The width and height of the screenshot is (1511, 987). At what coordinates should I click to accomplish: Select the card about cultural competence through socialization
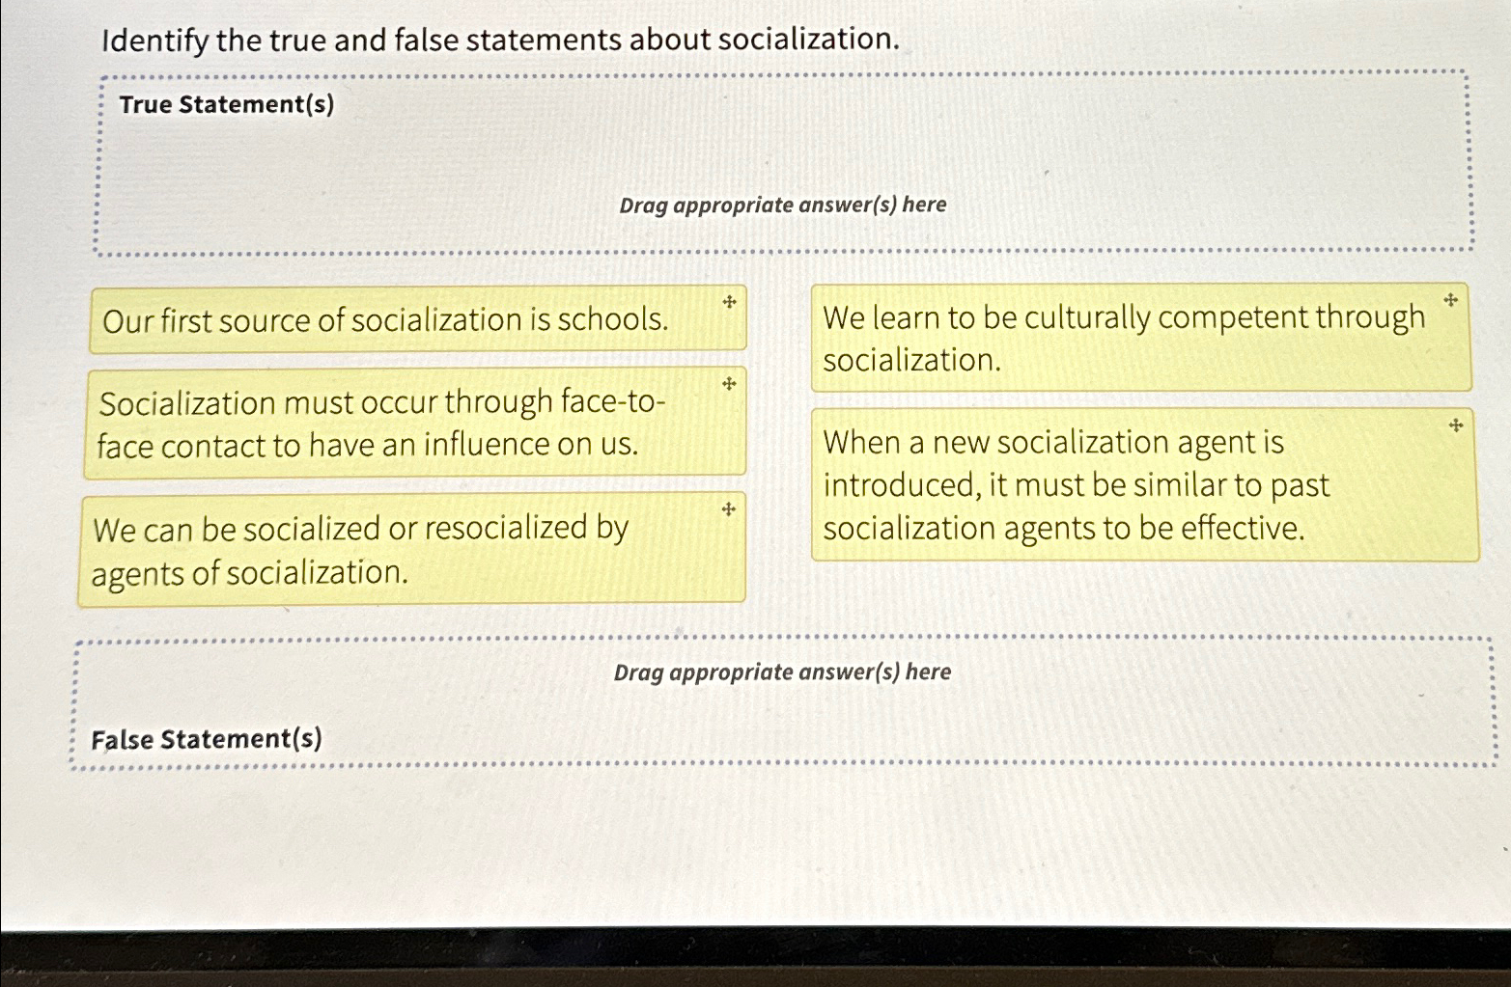[x=1125, y=340]
